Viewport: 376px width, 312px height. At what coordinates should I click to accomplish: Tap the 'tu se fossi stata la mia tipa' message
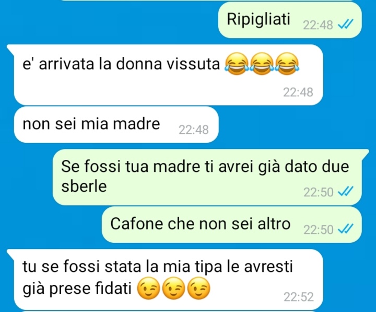click(165, 279)
